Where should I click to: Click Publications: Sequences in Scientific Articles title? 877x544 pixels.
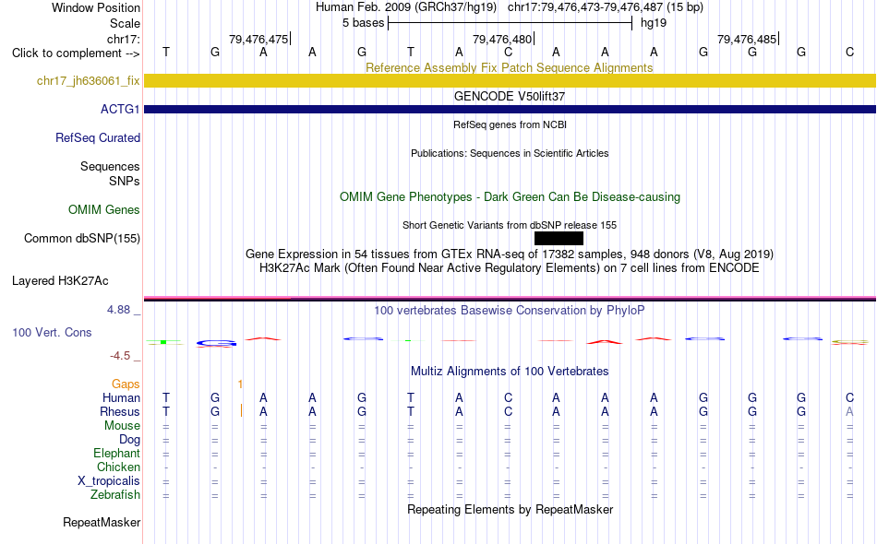tap(510, 153)
